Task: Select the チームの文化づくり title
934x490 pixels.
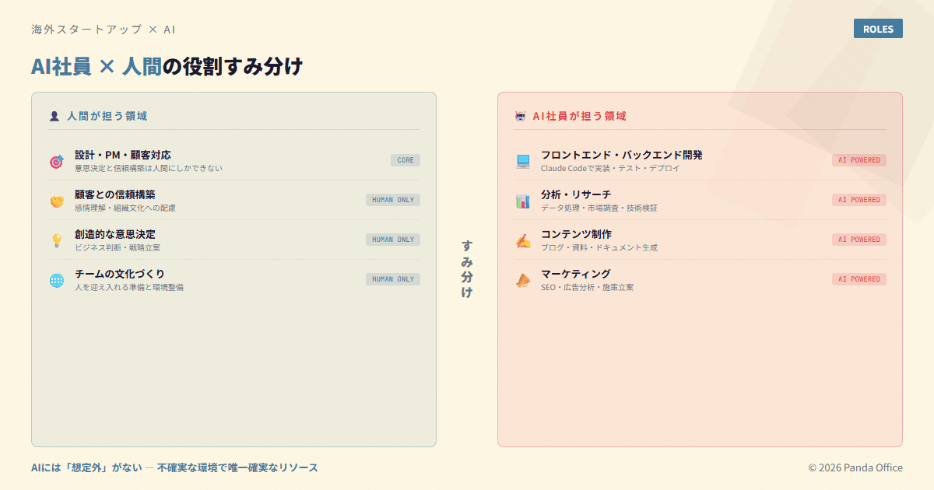Action: tap(120, 274)
